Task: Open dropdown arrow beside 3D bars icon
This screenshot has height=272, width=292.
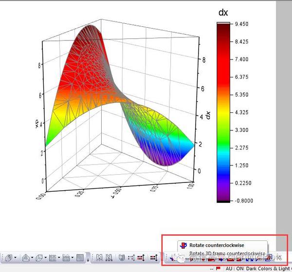Action: tap(15, 258)
